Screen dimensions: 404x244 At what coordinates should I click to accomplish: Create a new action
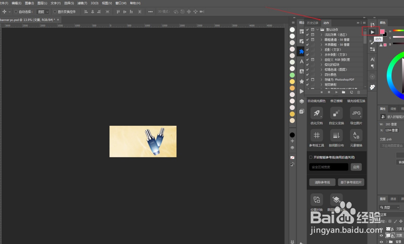click(351, 92)
